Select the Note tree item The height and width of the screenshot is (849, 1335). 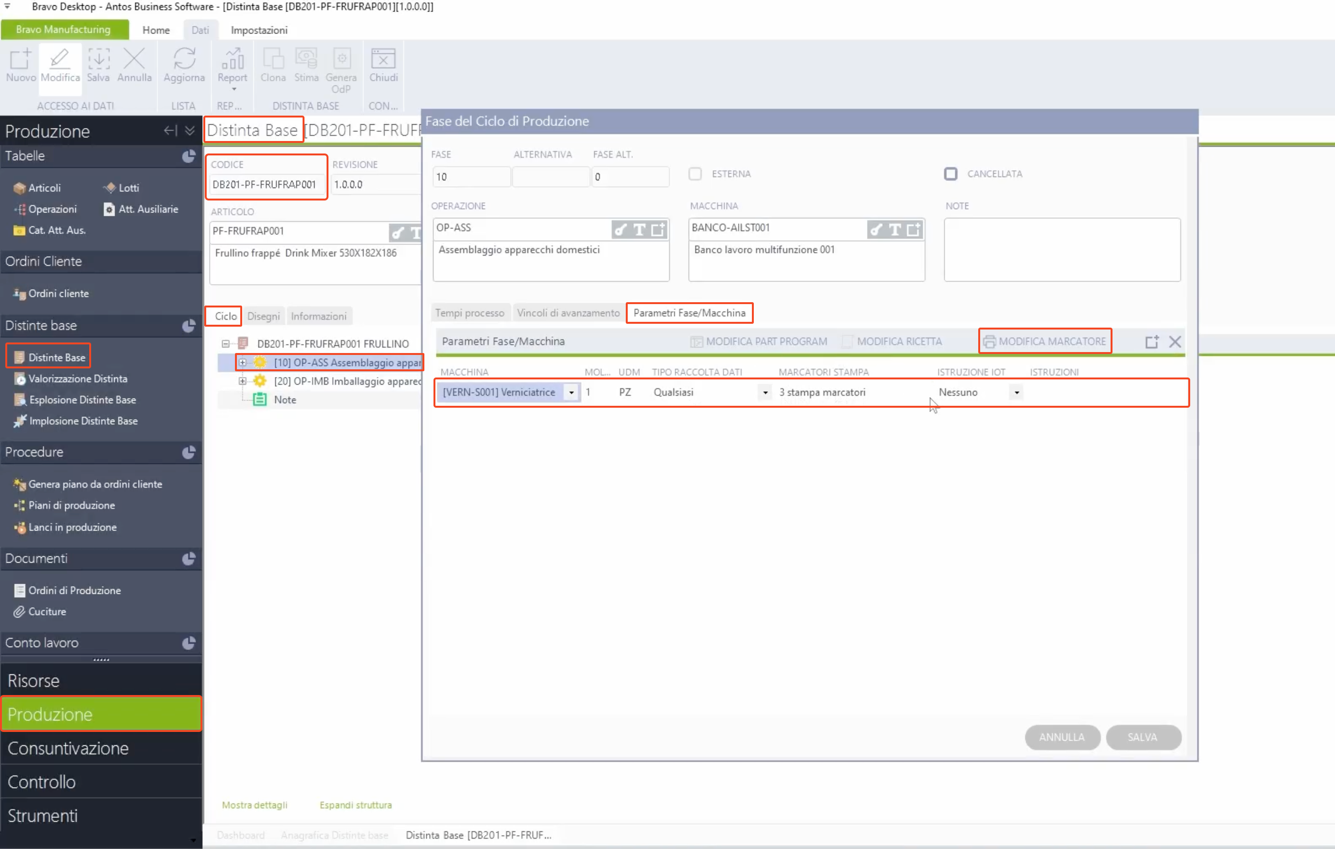285,400
